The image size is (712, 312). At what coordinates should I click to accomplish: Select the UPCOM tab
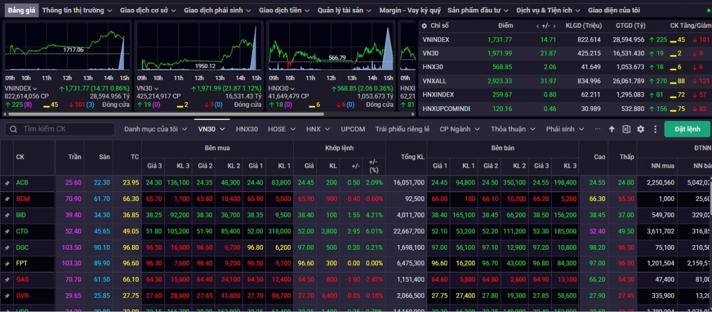pos(353,129)
